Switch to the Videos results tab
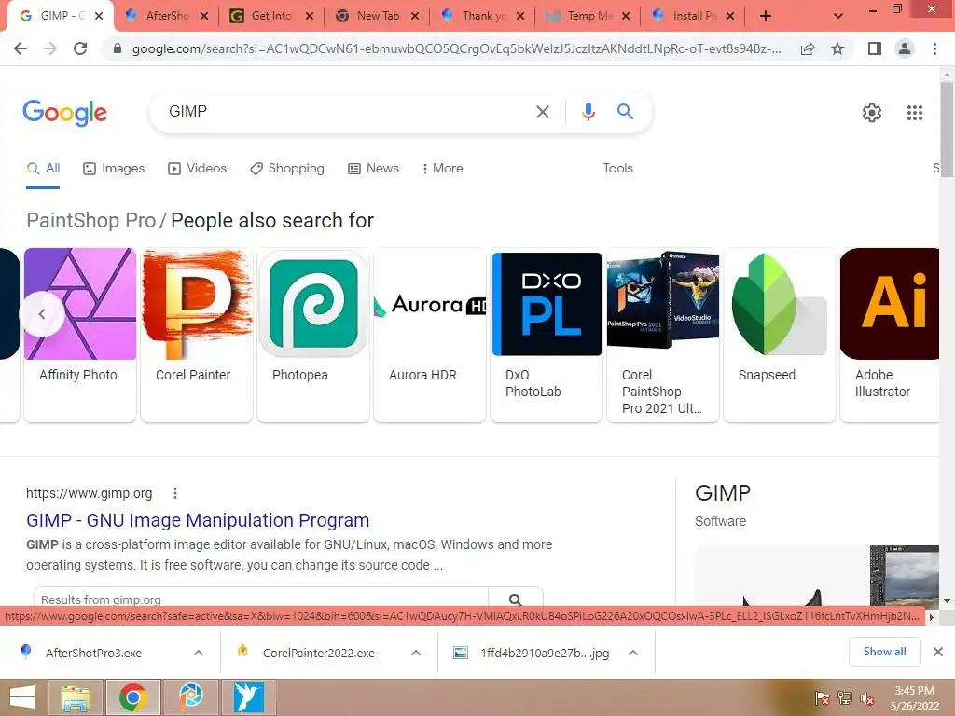 198,168
